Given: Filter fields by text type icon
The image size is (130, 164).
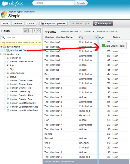Looking at the screenshot, I should [30, 31].
